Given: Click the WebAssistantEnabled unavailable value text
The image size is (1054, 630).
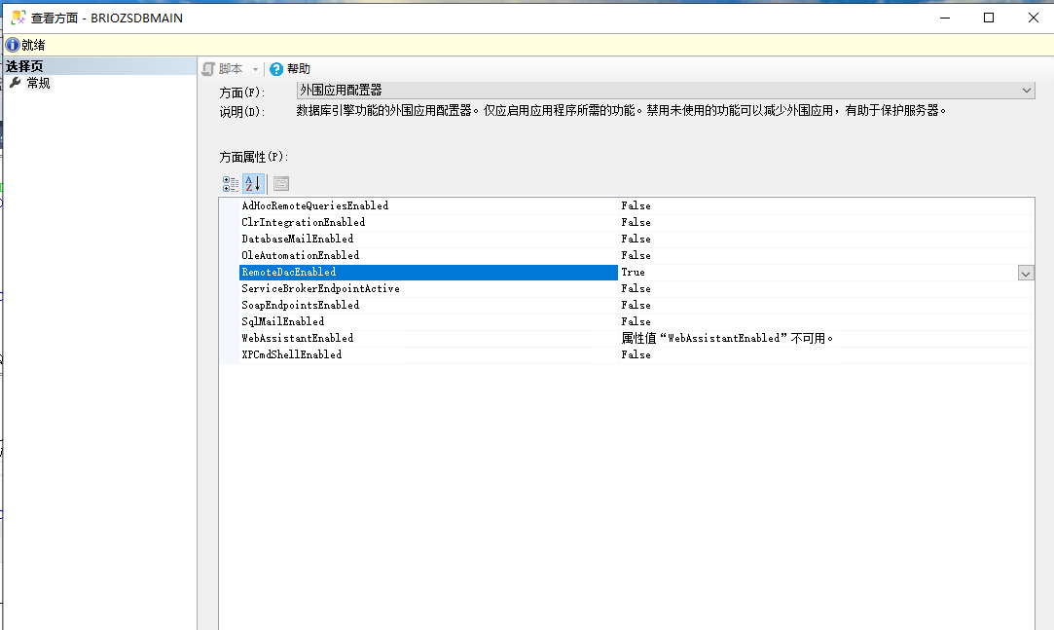Looking at the screenshot, I should point(727,338).
